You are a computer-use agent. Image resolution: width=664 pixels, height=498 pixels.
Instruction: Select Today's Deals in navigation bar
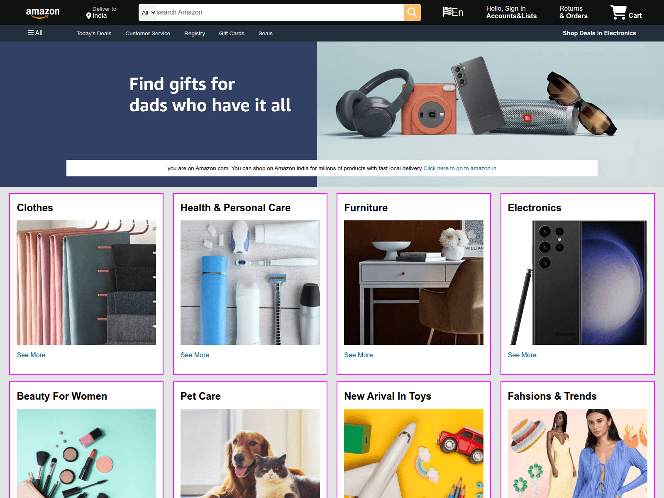coord(94,33)
